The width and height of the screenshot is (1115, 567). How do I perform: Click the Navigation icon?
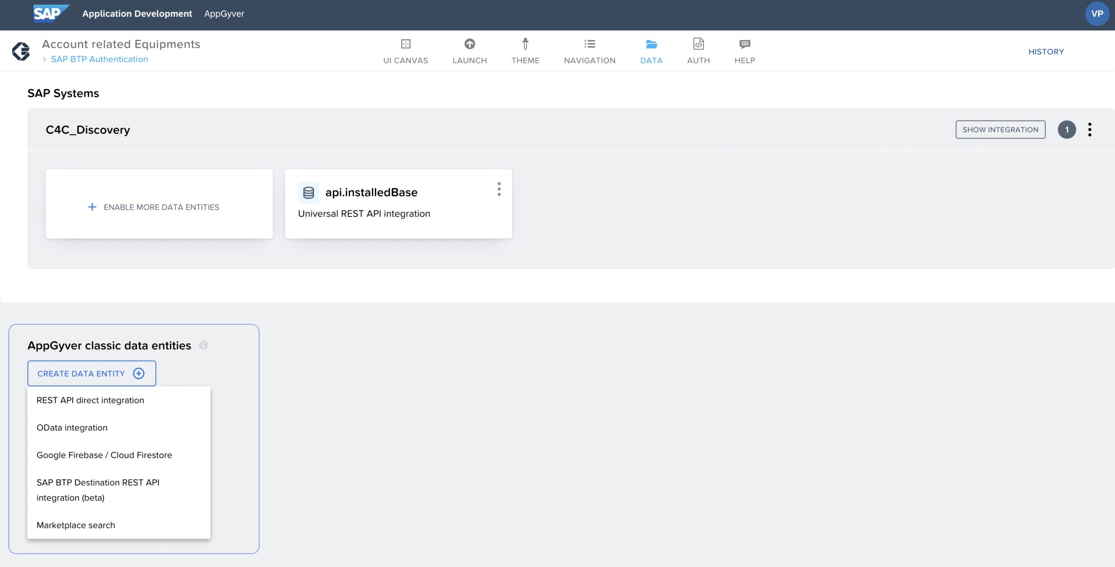click(x=589, y=44)
